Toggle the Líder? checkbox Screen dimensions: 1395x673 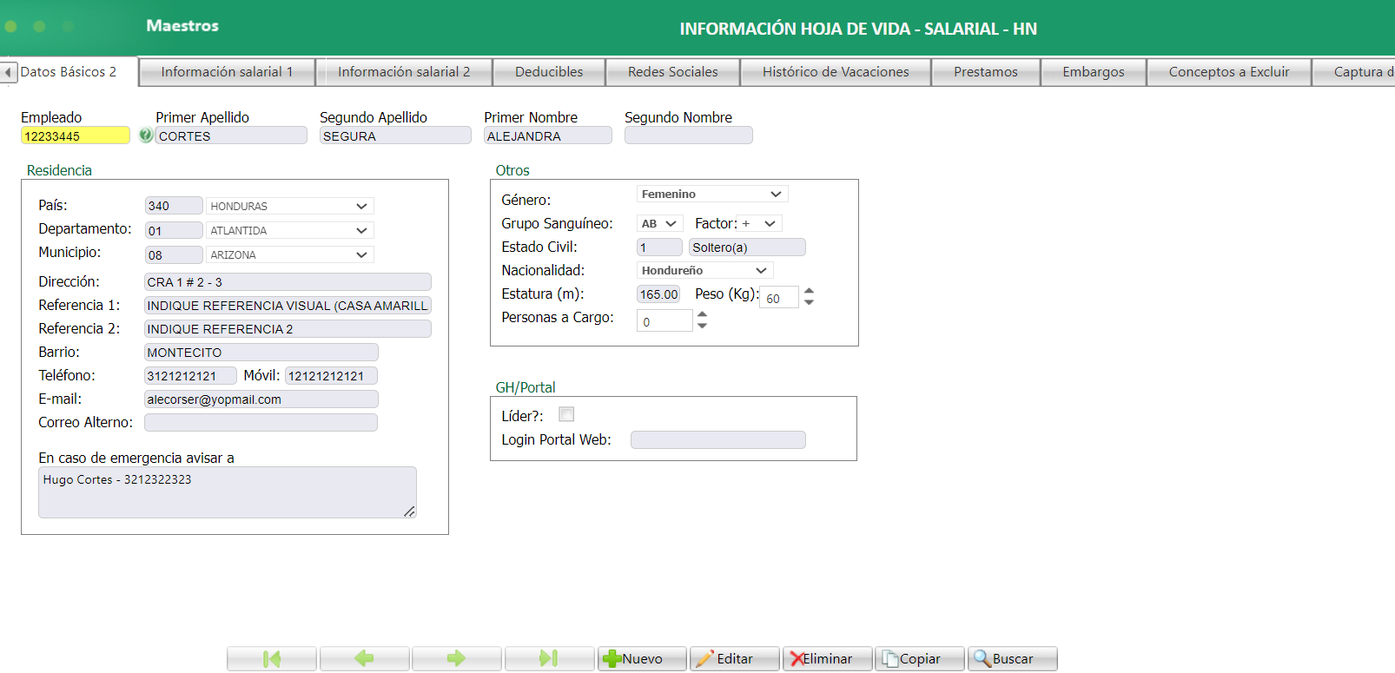[566, 414]
